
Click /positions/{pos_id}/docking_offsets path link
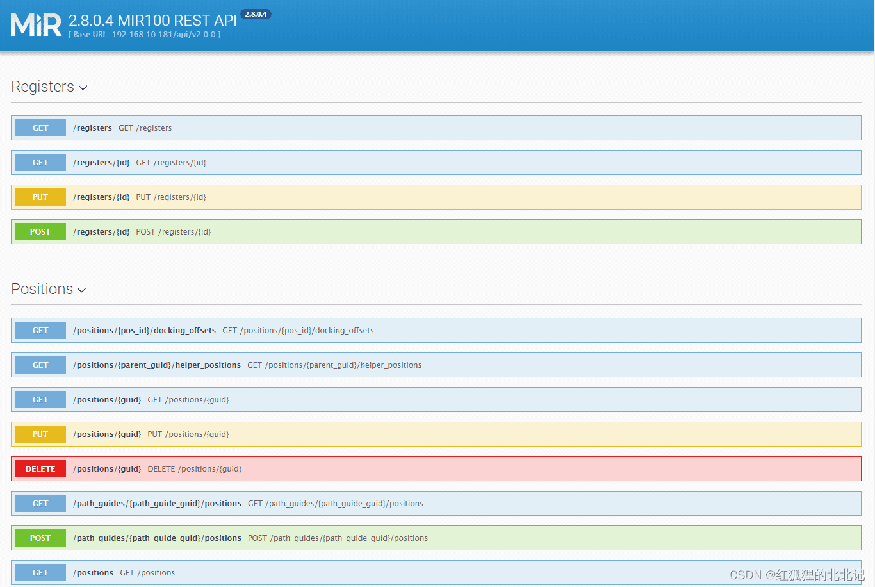point(144,331)
